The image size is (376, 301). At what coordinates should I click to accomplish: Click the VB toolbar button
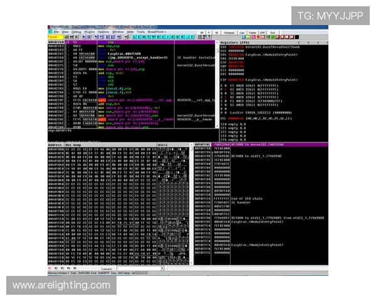click(217, 32)
